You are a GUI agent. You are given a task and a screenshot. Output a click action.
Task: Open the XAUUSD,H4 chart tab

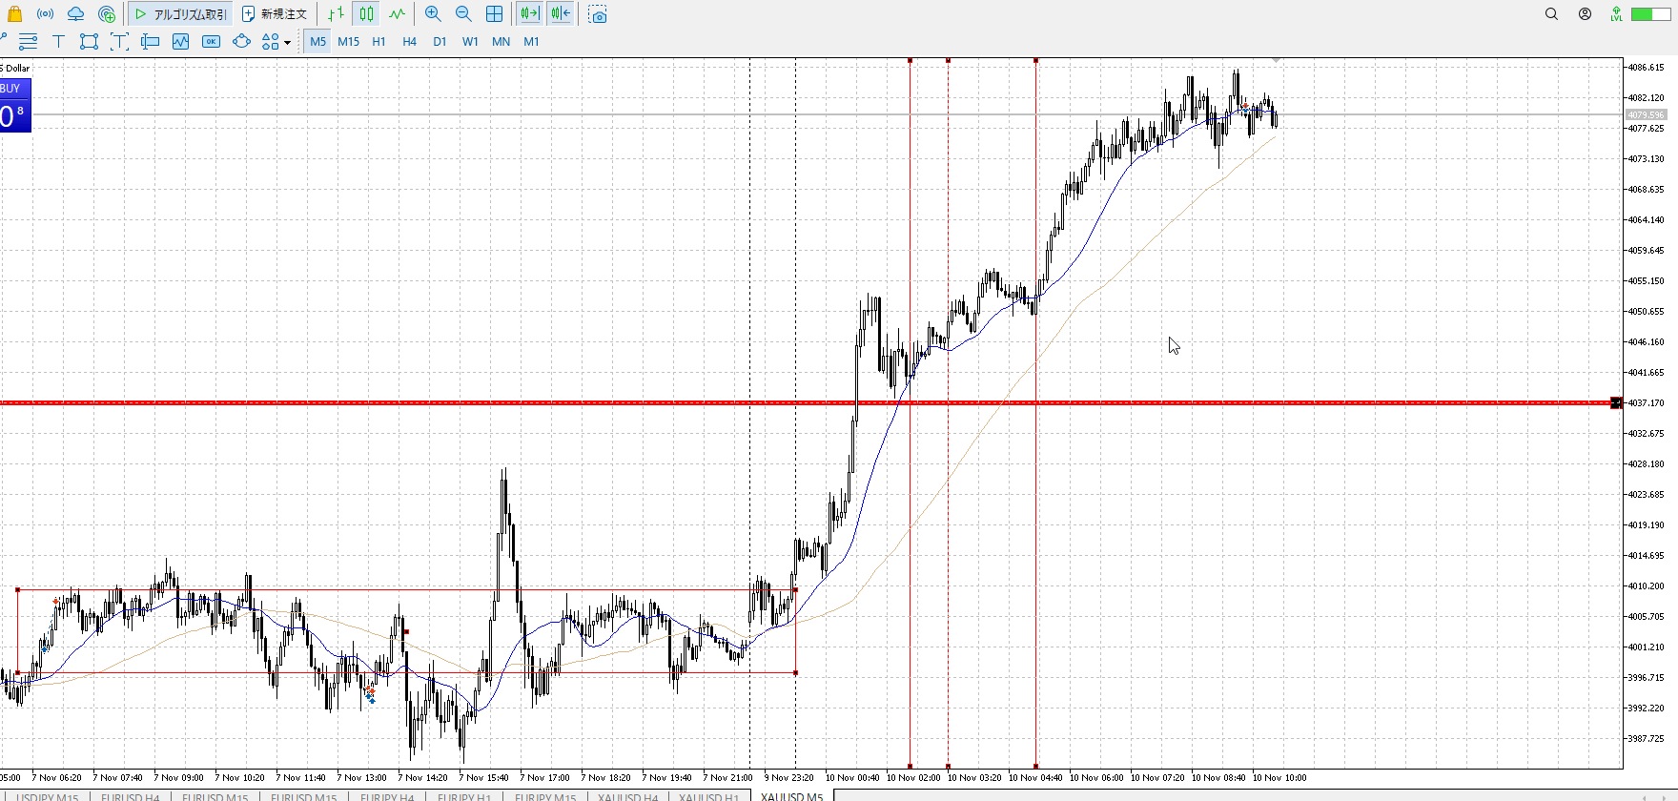[627, 796]
